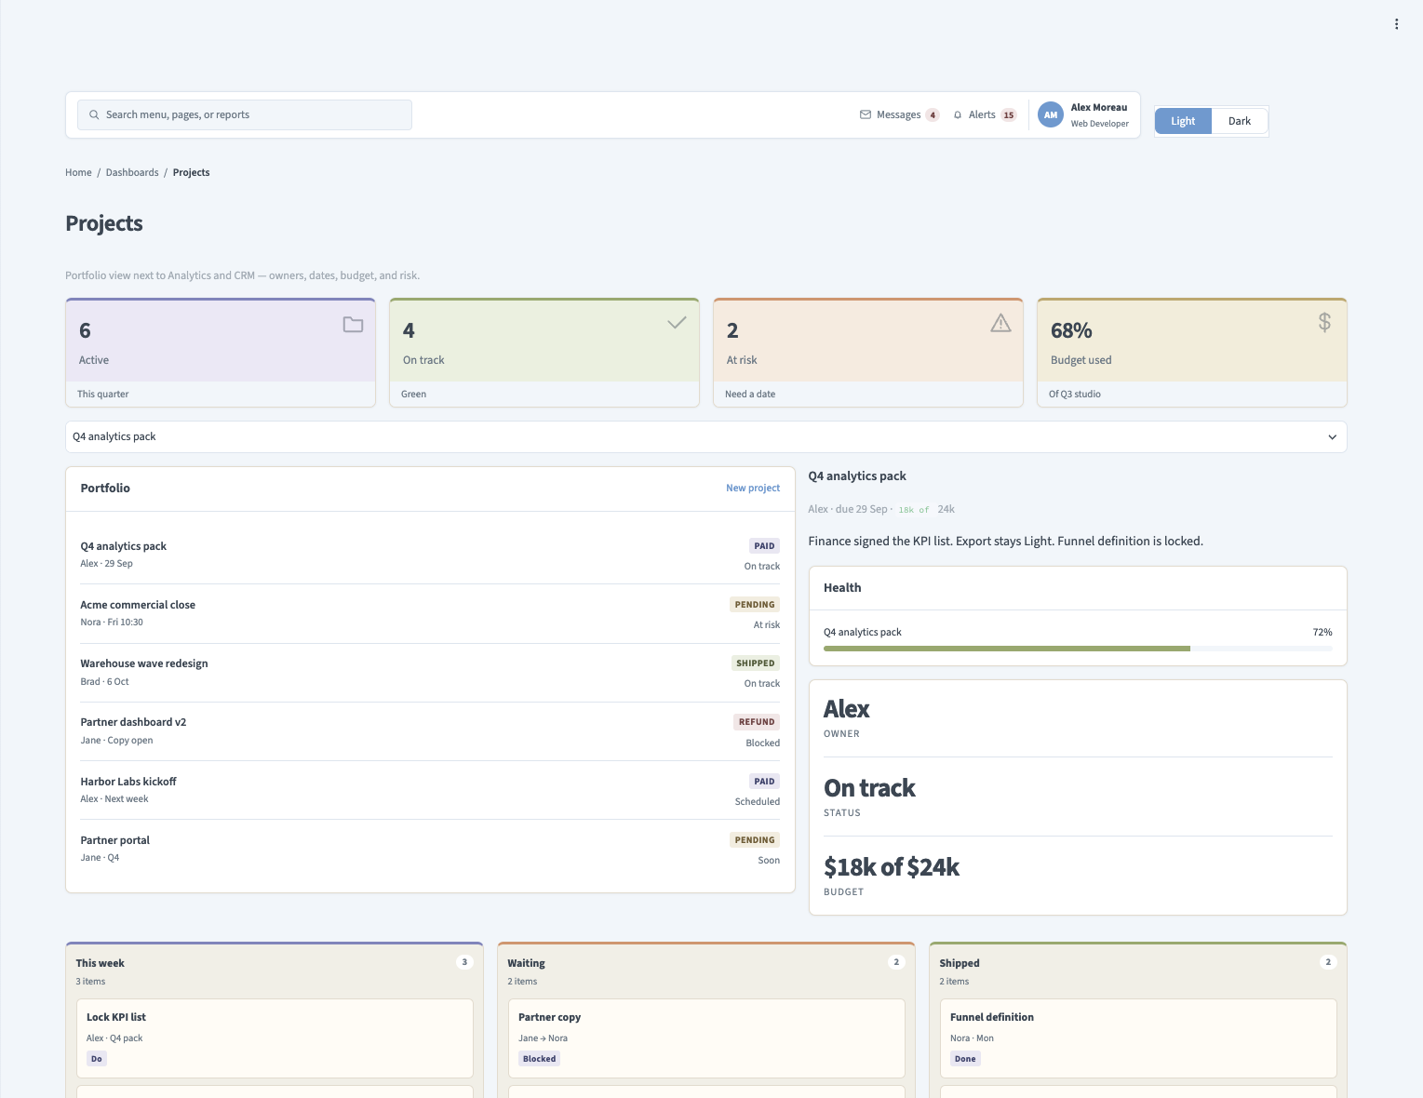
Task: Click the Q4 analytics pack health progress bar
Action: 1078,649
